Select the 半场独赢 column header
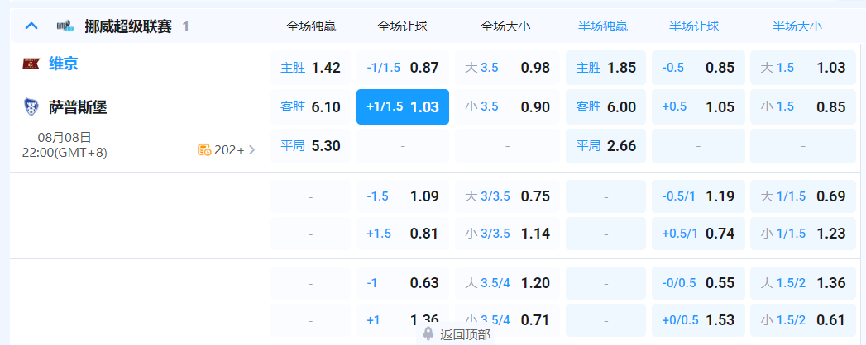This screenshot has height=345, width=866. [x=602, y=26]
